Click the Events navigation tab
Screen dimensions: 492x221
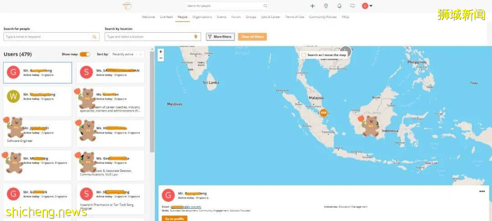coord(221,17)
